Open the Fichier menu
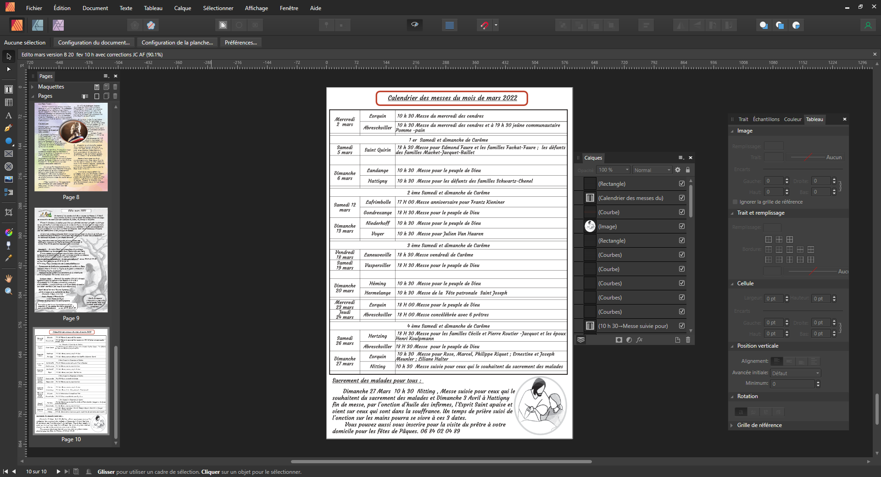Image resolution: width=881 pixels, height=477 pixels. [34, 8]
